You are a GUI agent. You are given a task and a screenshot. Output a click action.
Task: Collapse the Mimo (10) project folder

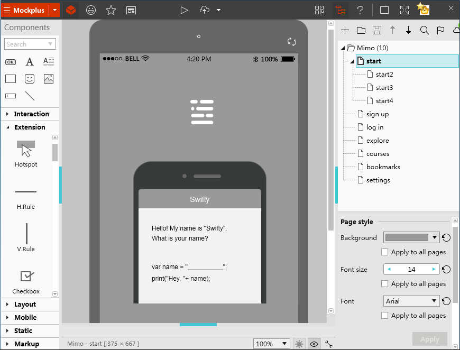click(343, 48)
